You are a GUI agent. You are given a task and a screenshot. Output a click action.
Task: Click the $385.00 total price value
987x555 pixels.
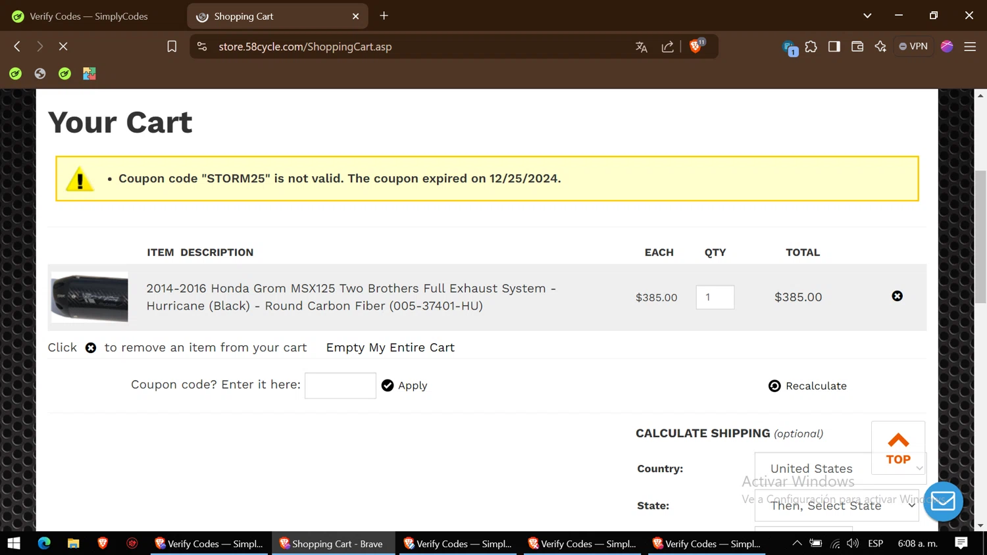pyautogui.click(x=798, y=297)
